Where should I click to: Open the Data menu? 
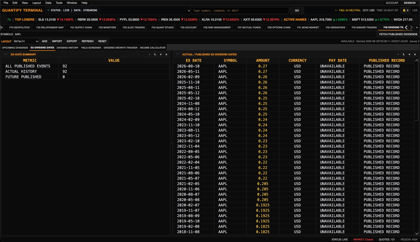point(48,3)
